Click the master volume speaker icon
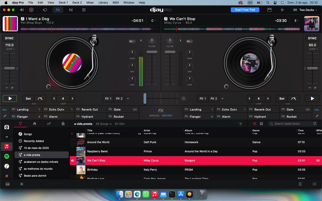The width and height of the screenshot is (322, 201). click(x=22, y=10)
